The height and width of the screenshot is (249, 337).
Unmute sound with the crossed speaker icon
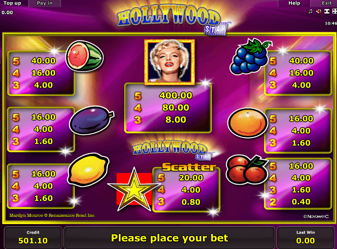(x=319, y=11)
